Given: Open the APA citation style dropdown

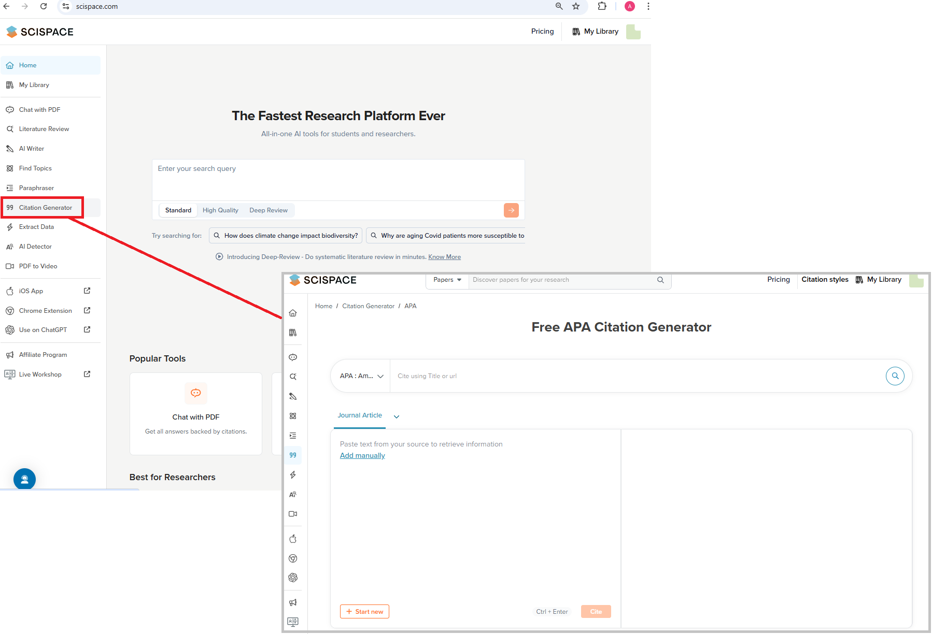Looking at the screenshot, I should tap(361, 376).
